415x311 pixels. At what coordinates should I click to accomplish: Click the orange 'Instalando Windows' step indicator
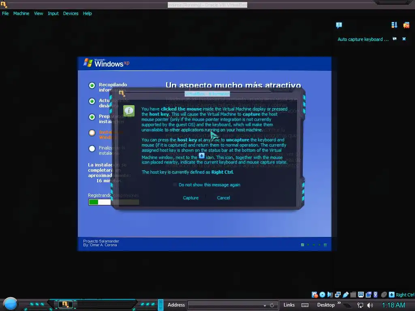point(92,133)
